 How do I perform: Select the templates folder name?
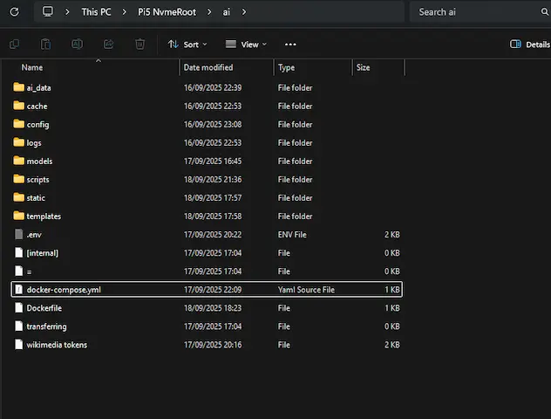pos(44,216)
